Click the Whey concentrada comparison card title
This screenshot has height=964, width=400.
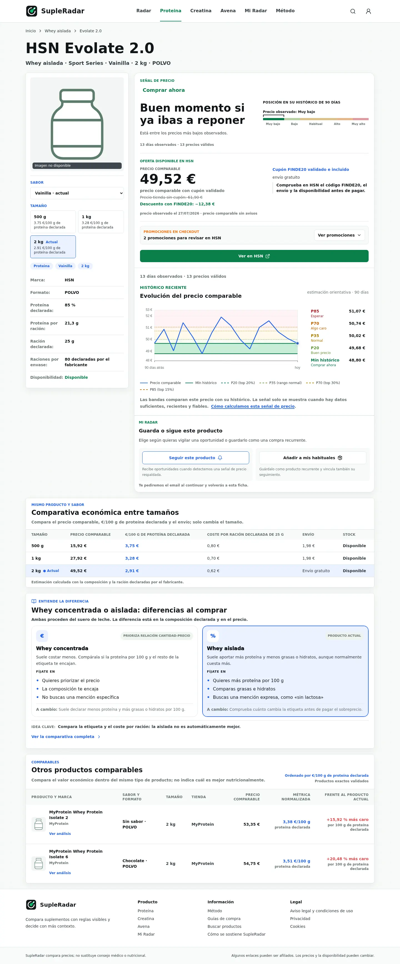pos(62,648)
